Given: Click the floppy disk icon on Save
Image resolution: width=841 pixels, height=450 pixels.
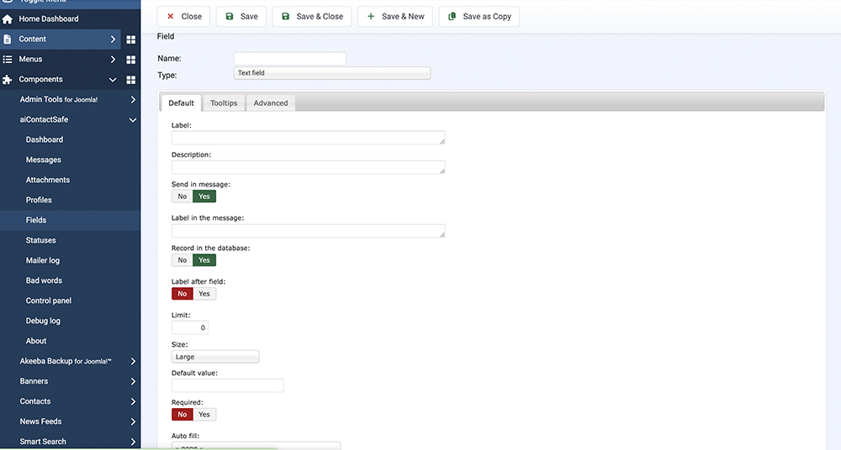Looking at the screenshot, I should click(x=230, y=17).
